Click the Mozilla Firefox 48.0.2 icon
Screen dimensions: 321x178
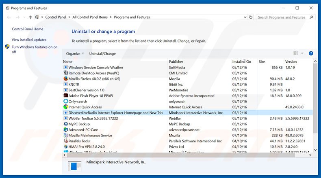tap(66, 79)
